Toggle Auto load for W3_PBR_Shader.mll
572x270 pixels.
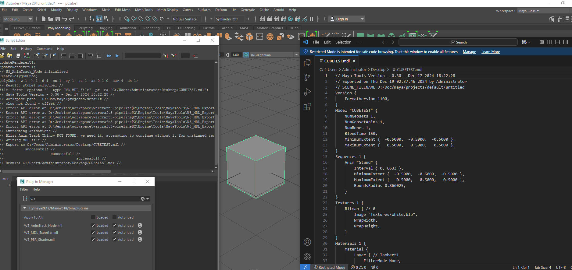pyautogui.click(x=115, y=240)
